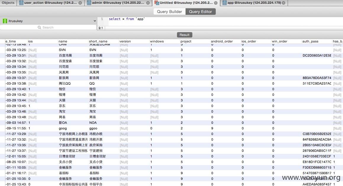Select auth_pass cell 'DC2D0603A12E5E'
This screenshot has height=186, width=343.
(317, 55)
